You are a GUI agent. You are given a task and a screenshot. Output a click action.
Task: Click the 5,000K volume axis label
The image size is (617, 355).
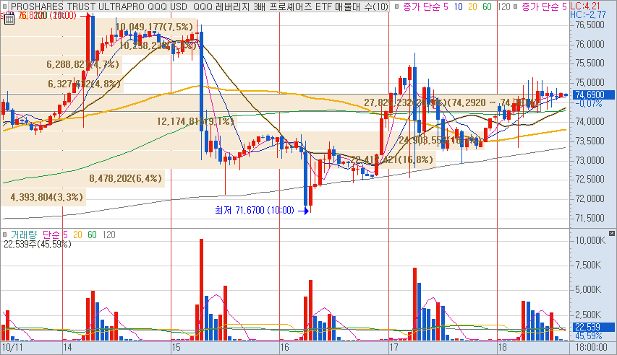(x=588, y=290)
